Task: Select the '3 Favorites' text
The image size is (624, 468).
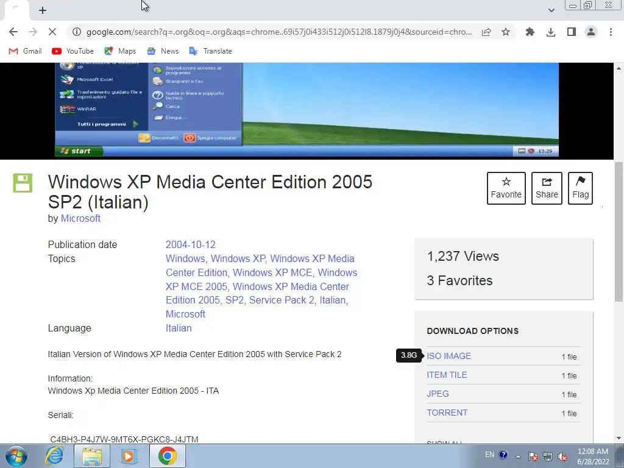Action: pyautogui.click(x=459, y=280)
